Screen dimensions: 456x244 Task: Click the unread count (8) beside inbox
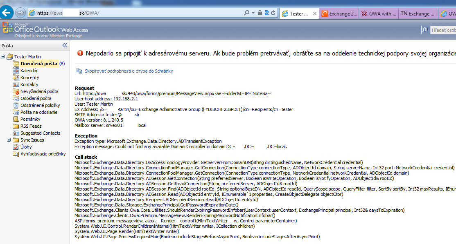tap(62, 64)
